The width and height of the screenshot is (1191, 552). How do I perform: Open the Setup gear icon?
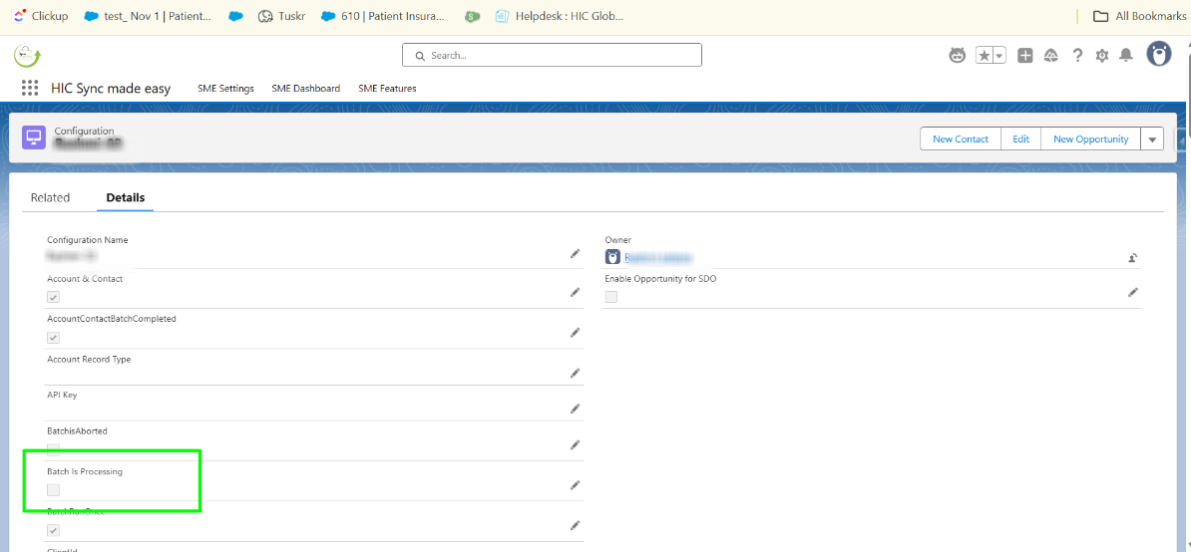[1102, 56]
